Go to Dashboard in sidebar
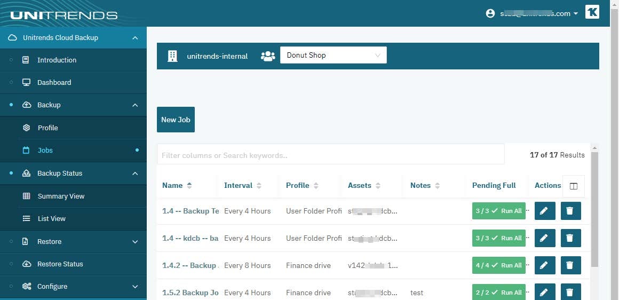619x300 pixels. [x=73, y=83]
